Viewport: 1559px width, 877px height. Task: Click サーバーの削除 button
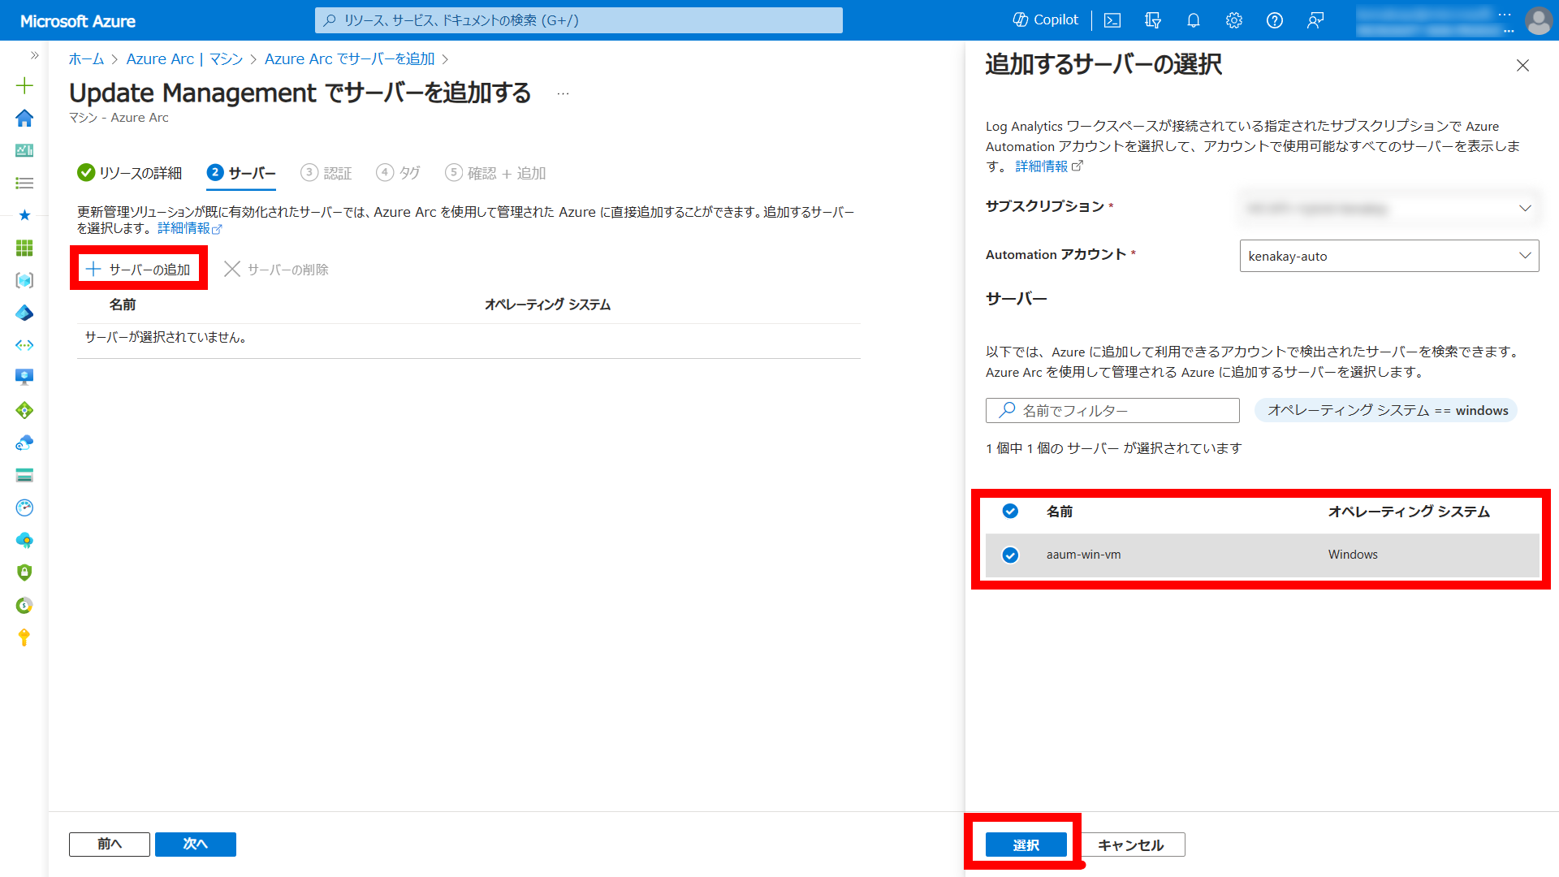[276, 269]
